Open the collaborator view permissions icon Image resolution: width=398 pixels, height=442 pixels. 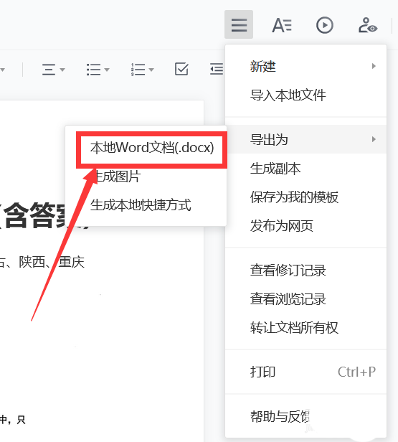click(368, 25)
